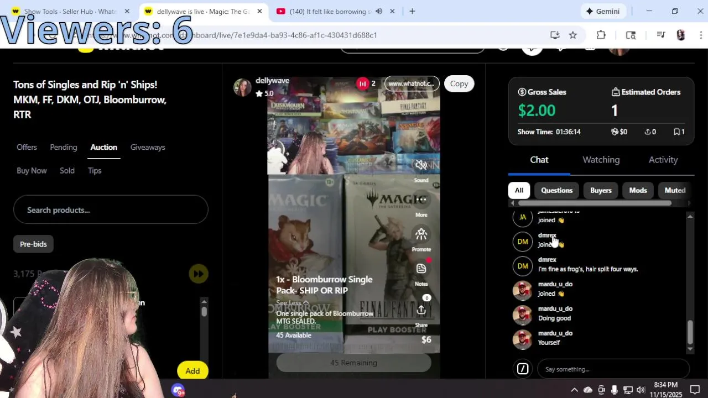Switch to Activity tab
The image size is (708, 398).
663,160
